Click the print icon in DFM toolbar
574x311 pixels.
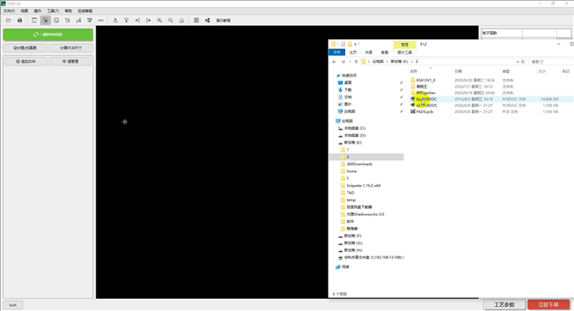[x=20, y=21]
